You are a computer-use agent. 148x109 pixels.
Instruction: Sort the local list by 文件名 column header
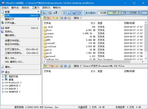click(62, 71)
